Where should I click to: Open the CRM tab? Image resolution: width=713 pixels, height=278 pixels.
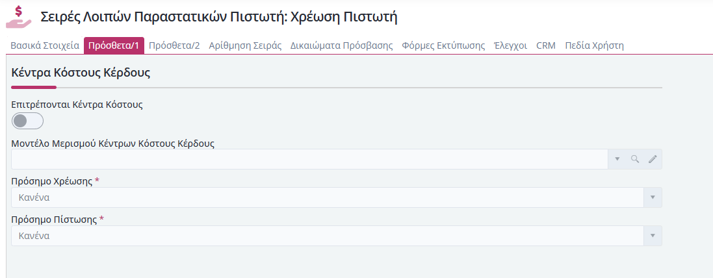pos(546,46)
